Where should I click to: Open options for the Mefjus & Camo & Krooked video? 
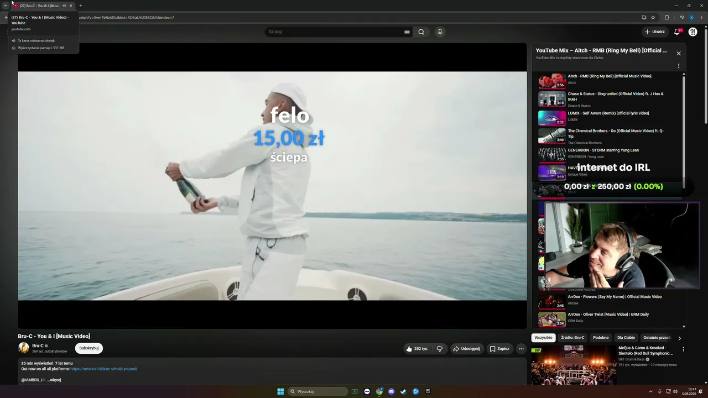[683, 349]
